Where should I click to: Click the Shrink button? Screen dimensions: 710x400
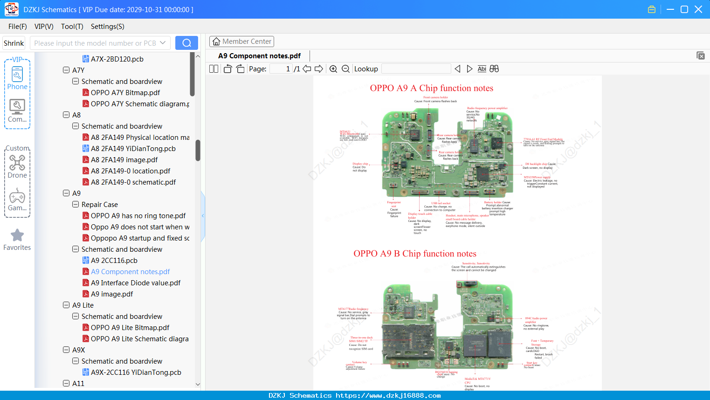14,43
